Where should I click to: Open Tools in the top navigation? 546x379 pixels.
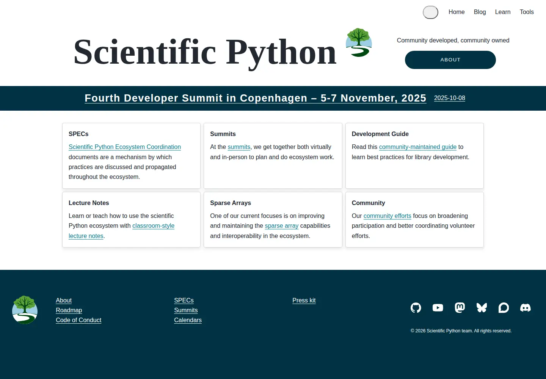click(527, 12)
